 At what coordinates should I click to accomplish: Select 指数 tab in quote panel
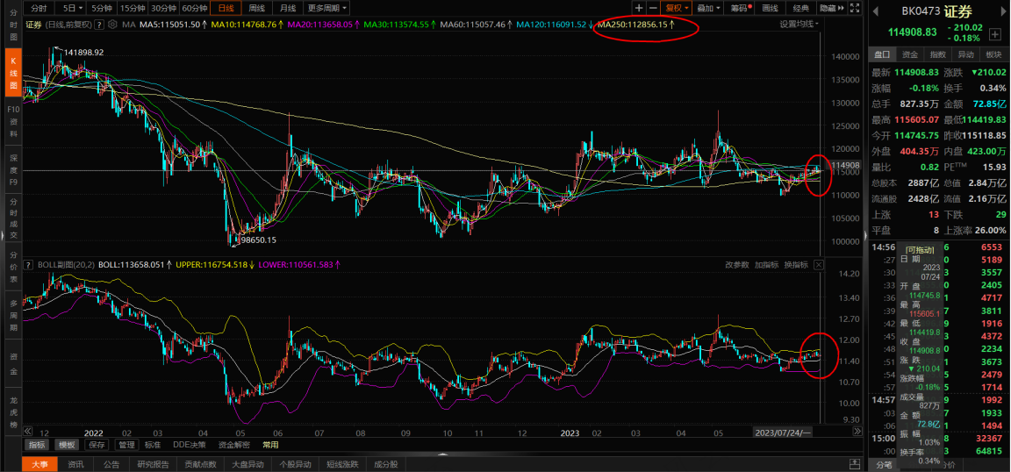pyautogui.click(x=937, y=54)
